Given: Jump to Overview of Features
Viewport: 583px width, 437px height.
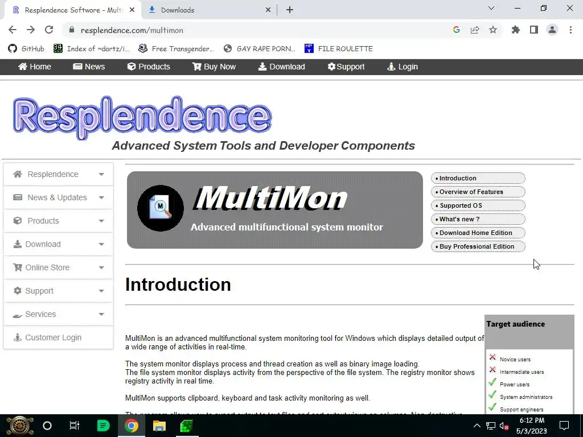Looking at the screenshot, I should (x=478, y=192).
